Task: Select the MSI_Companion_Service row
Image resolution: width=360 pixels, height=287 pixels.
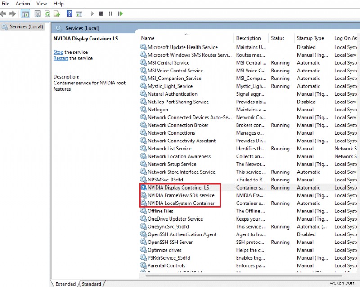Action: point(249,78)
